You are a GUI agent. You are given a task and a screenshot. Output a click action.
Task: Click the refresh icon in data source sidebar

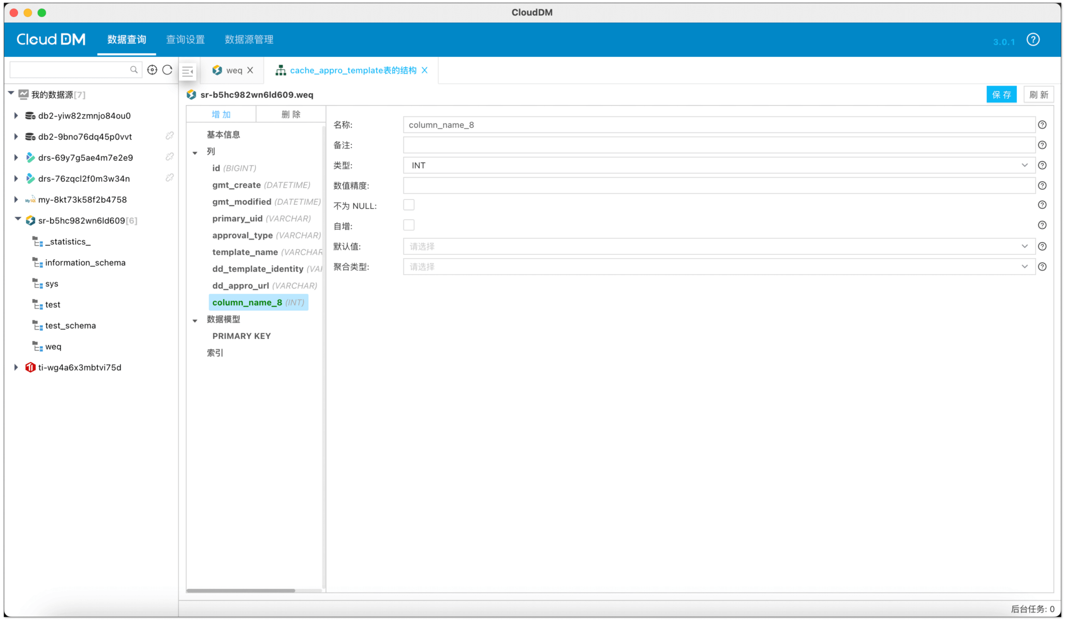tap(167, 70)
